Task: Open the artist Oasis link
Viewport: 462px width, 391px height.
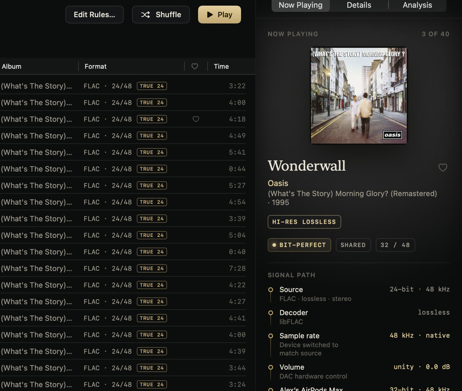Action: pyautogui.click(x=278, y=183)
